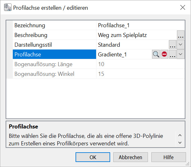Viewport: 191px width, 167px height.
Task: Confirm the dialog with OK
Action: tap(93, 157)
